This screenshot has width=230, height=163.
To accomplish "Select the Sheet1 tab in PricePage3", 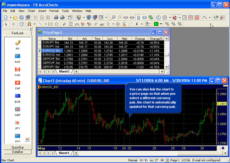I will click(x=64, y=71).
